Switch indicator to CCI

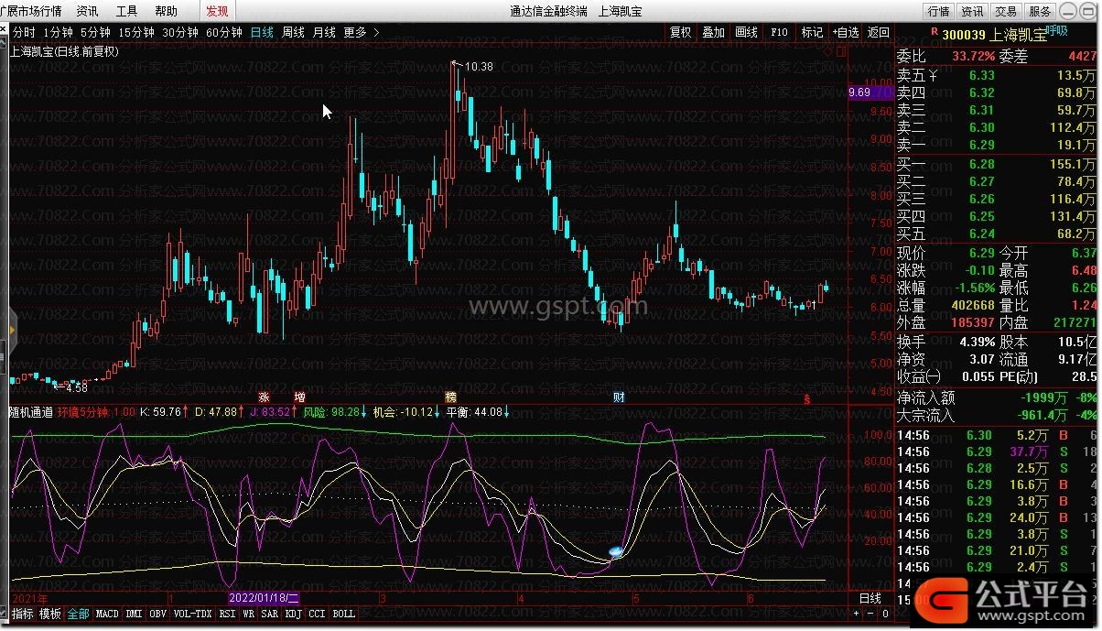pos(318,614)
